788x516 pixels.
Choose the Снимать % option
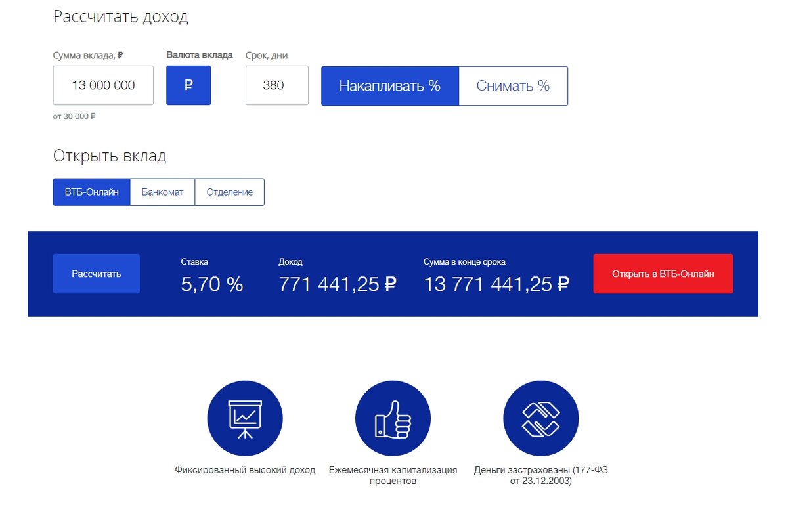(513, 86)
